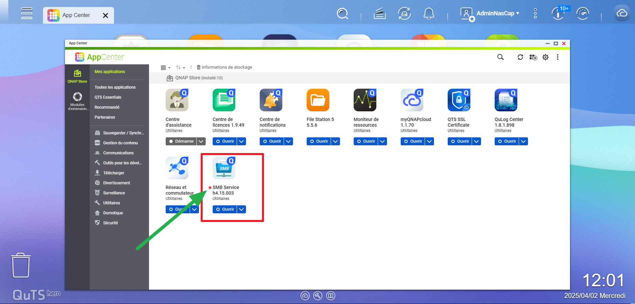635x304 pixels.
Task: Open the info icon with 10+ badge
Action: (558, 14)
